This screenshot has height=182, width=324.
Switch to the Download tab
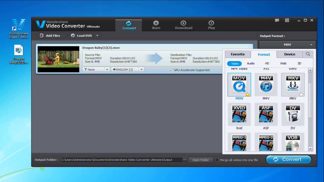[184, 25]
